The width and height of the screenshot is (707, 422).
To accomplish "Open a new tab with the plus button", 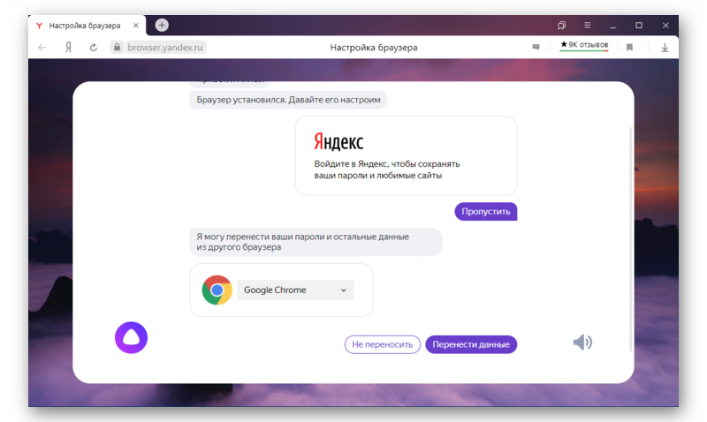I will tap(162, 26).
